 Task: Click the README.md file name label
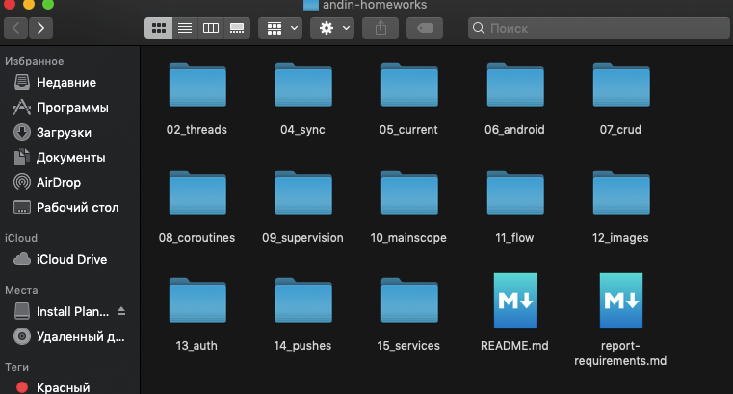[514, 346]
